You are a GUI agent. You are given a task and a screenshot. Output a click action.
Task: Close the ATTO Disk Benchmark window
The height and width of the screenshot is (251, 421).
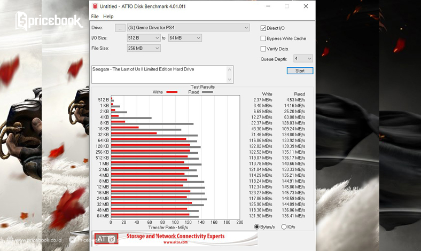coord(306,6)
